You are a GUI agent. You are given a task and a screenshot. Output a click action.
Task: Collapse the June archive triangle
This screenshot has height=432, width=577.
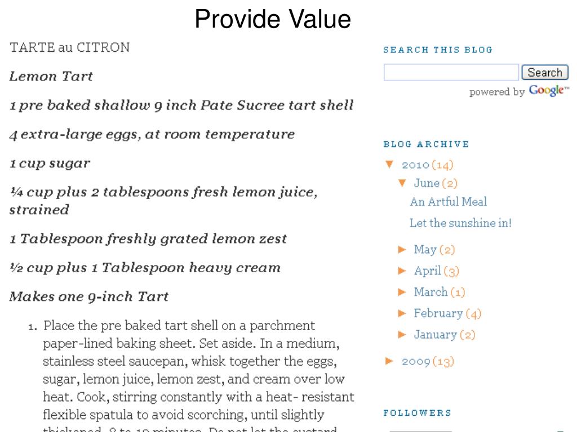point(402,183)
